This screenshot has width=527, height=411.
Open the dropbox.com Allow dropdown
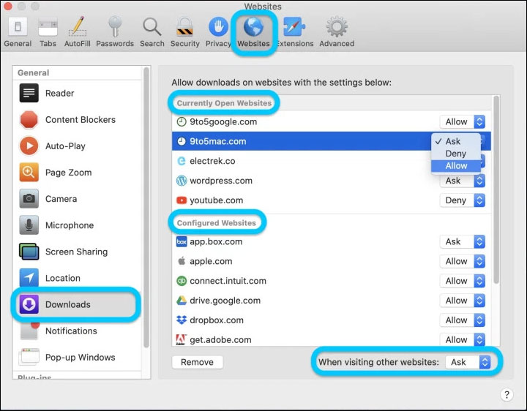coord(463,320)
